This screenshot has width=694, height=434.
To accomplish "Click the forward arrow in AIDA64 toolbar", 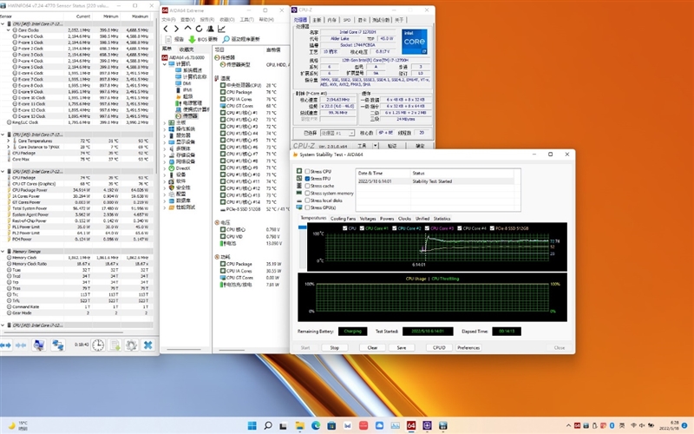I will 176,29.
